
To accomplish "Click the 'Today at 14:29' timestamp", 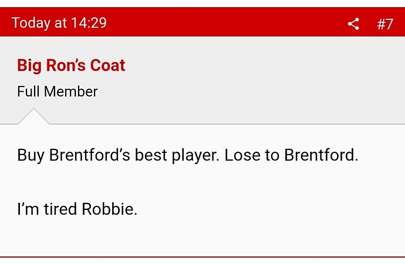I will pos(59,23).
